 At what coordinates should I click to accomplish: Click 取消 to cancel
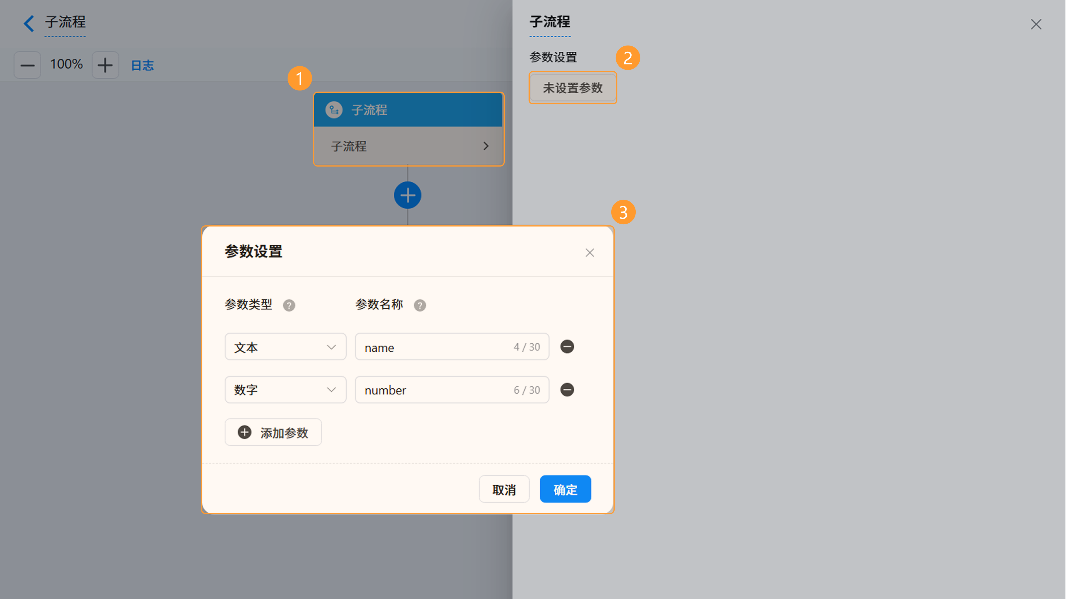504,489
